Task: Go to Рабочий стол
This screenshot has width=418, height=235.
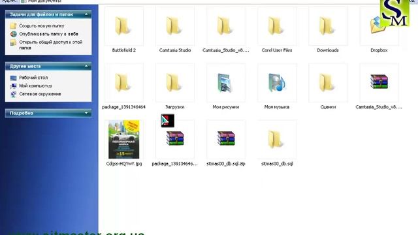Action: click(33, 78)
